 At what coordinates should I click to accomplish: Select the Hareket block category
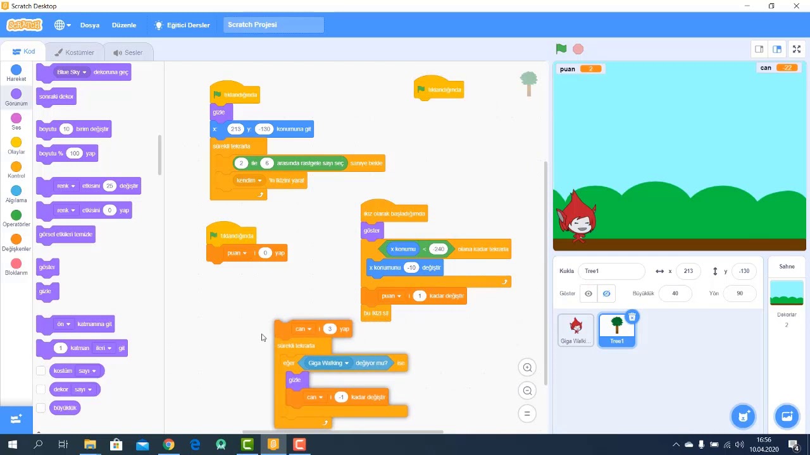[x=16, y=73]
